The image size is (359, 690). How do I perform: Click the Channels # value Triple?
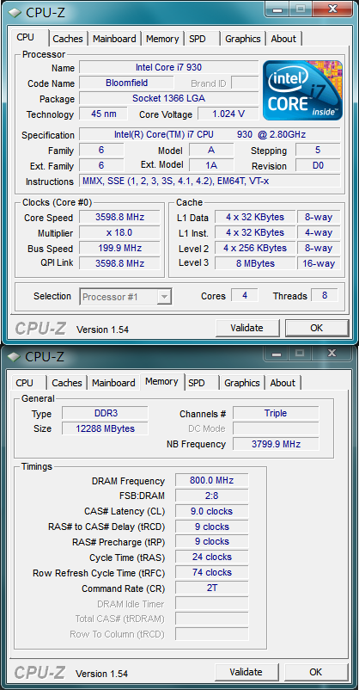276,413
